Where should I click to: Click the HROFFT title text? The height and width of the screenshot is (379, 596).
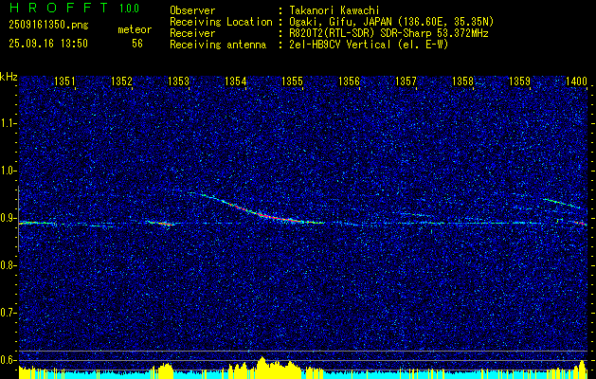coord(60,8)
